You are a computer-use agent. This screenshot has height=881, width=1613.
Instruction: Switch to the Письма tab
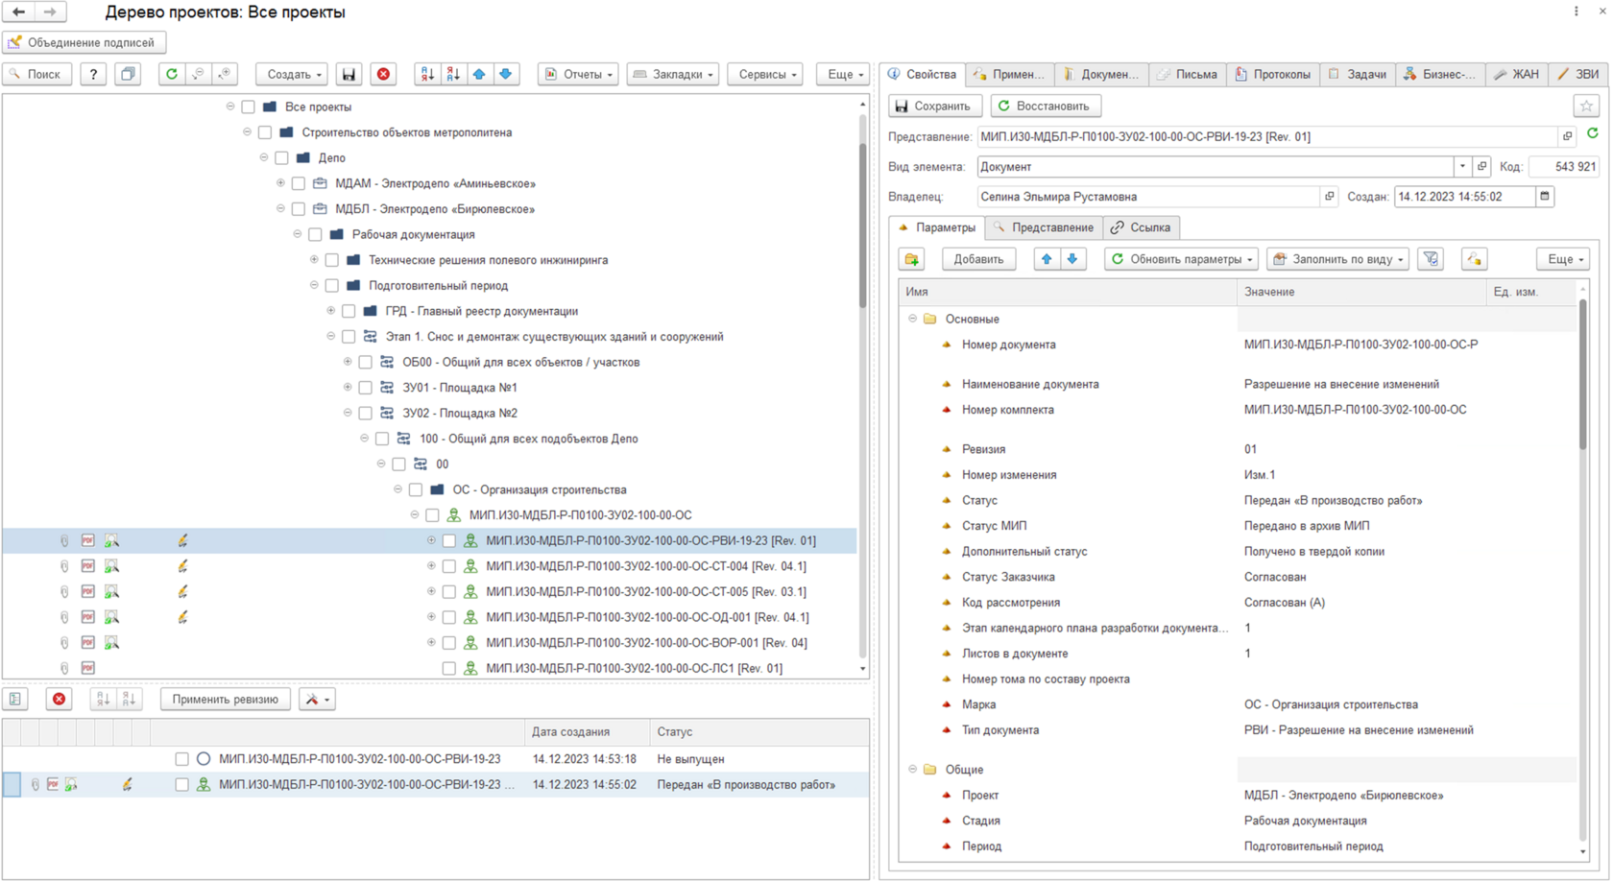[x=1188, y=74]
